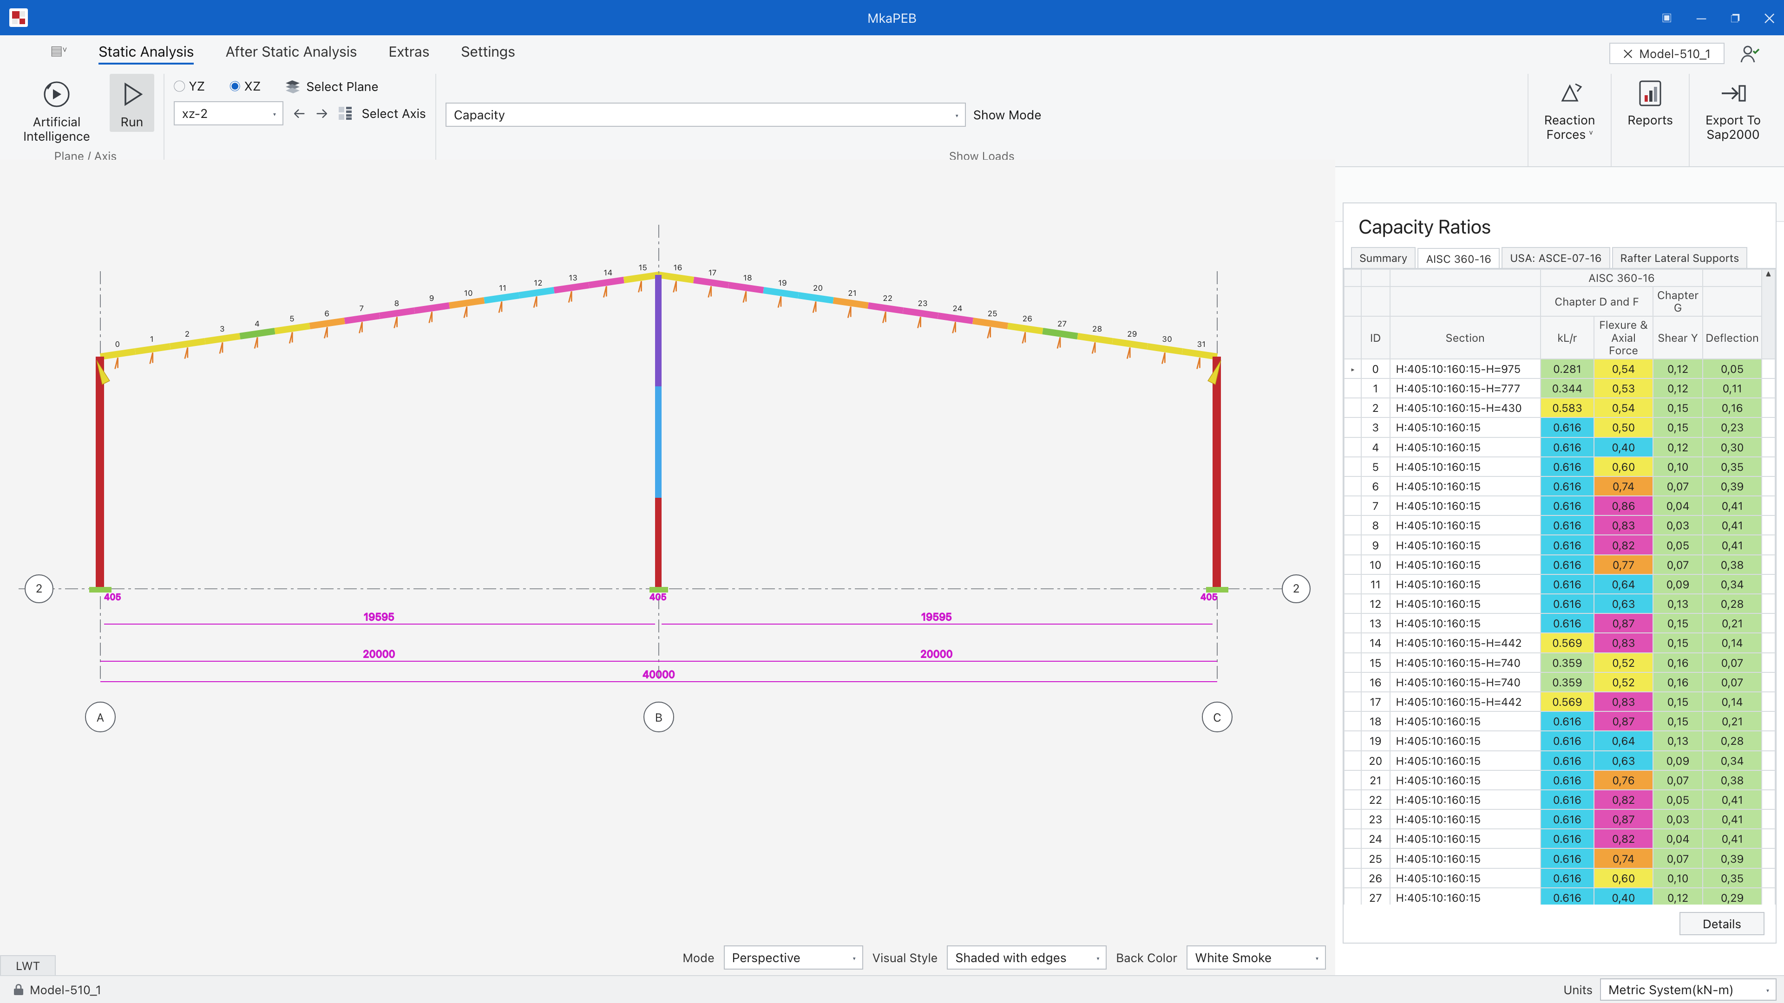The width and height of the screenshot is (1784, 1003).
Task: Start static analysis with the Run button
Action: point(131,103)
